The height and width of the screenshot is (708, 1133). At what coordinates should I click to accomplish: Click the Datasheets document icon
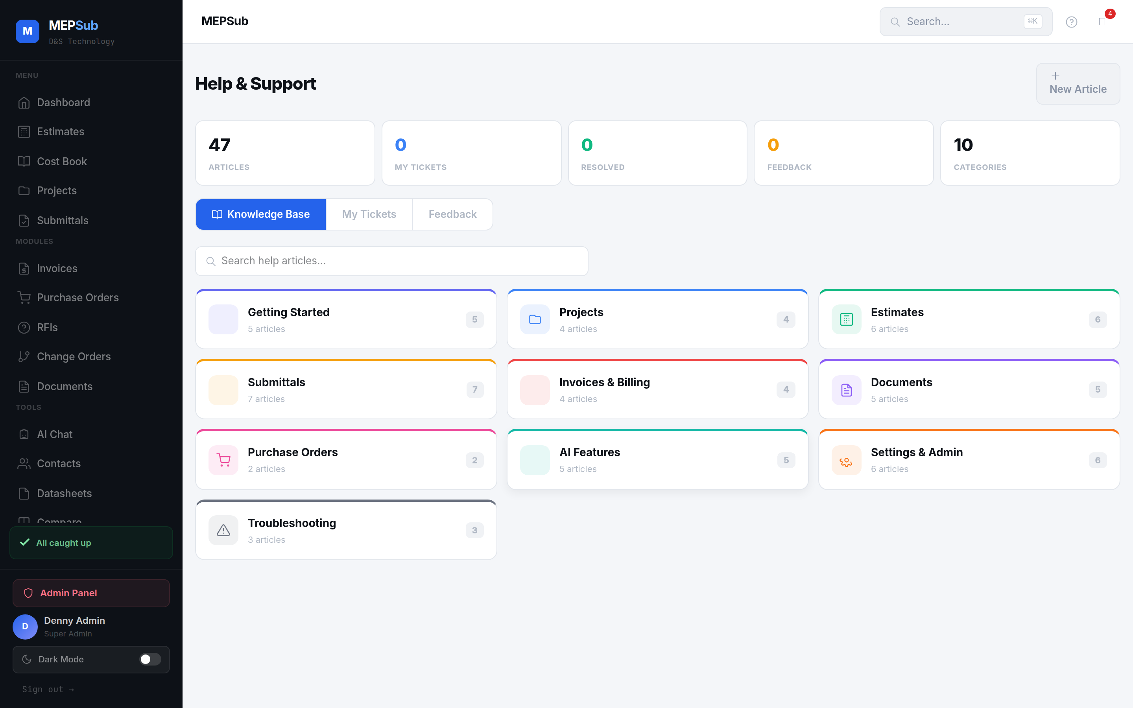click(24, 493)
